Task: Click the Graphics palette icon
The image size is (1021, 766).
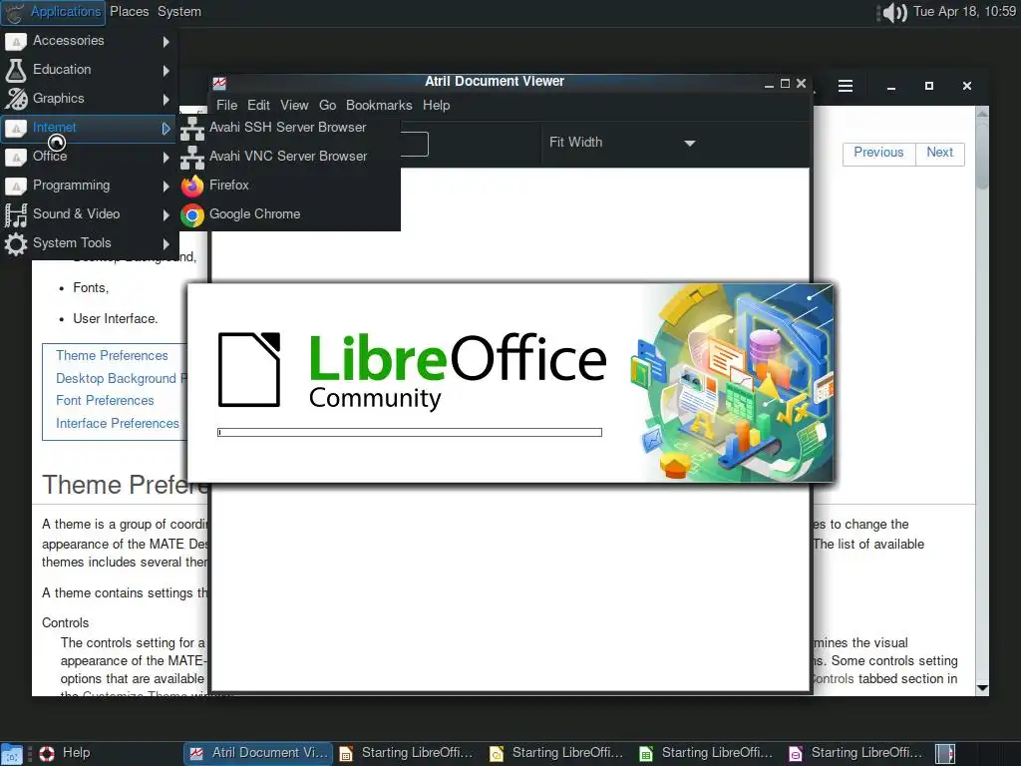Action: [16, 99]
